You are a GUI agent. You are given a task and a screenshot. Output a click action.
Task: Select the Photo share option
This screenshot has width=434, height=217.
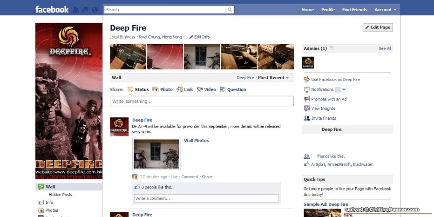tap(163, 89)
